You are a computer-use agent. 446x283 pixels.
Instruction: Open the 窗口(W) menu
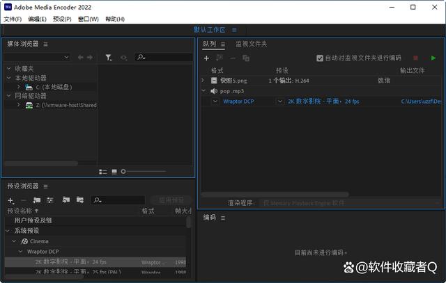click(89, 19)
